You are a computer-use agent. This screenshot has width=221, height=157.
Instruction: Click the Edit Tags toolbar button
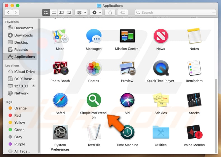123,12
